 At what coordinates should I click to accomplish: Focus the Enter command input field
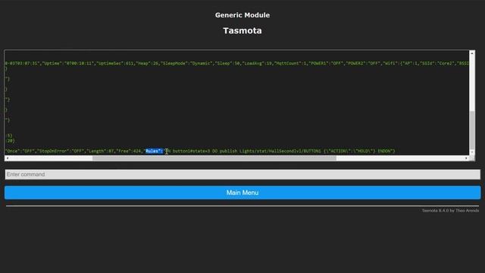point(242,174)
